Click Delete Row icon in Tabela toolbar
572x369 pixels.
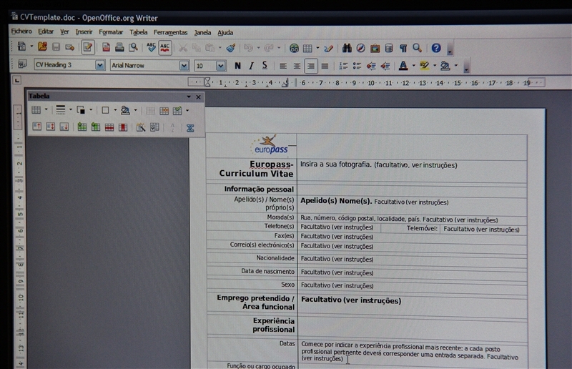coord(109,127)
